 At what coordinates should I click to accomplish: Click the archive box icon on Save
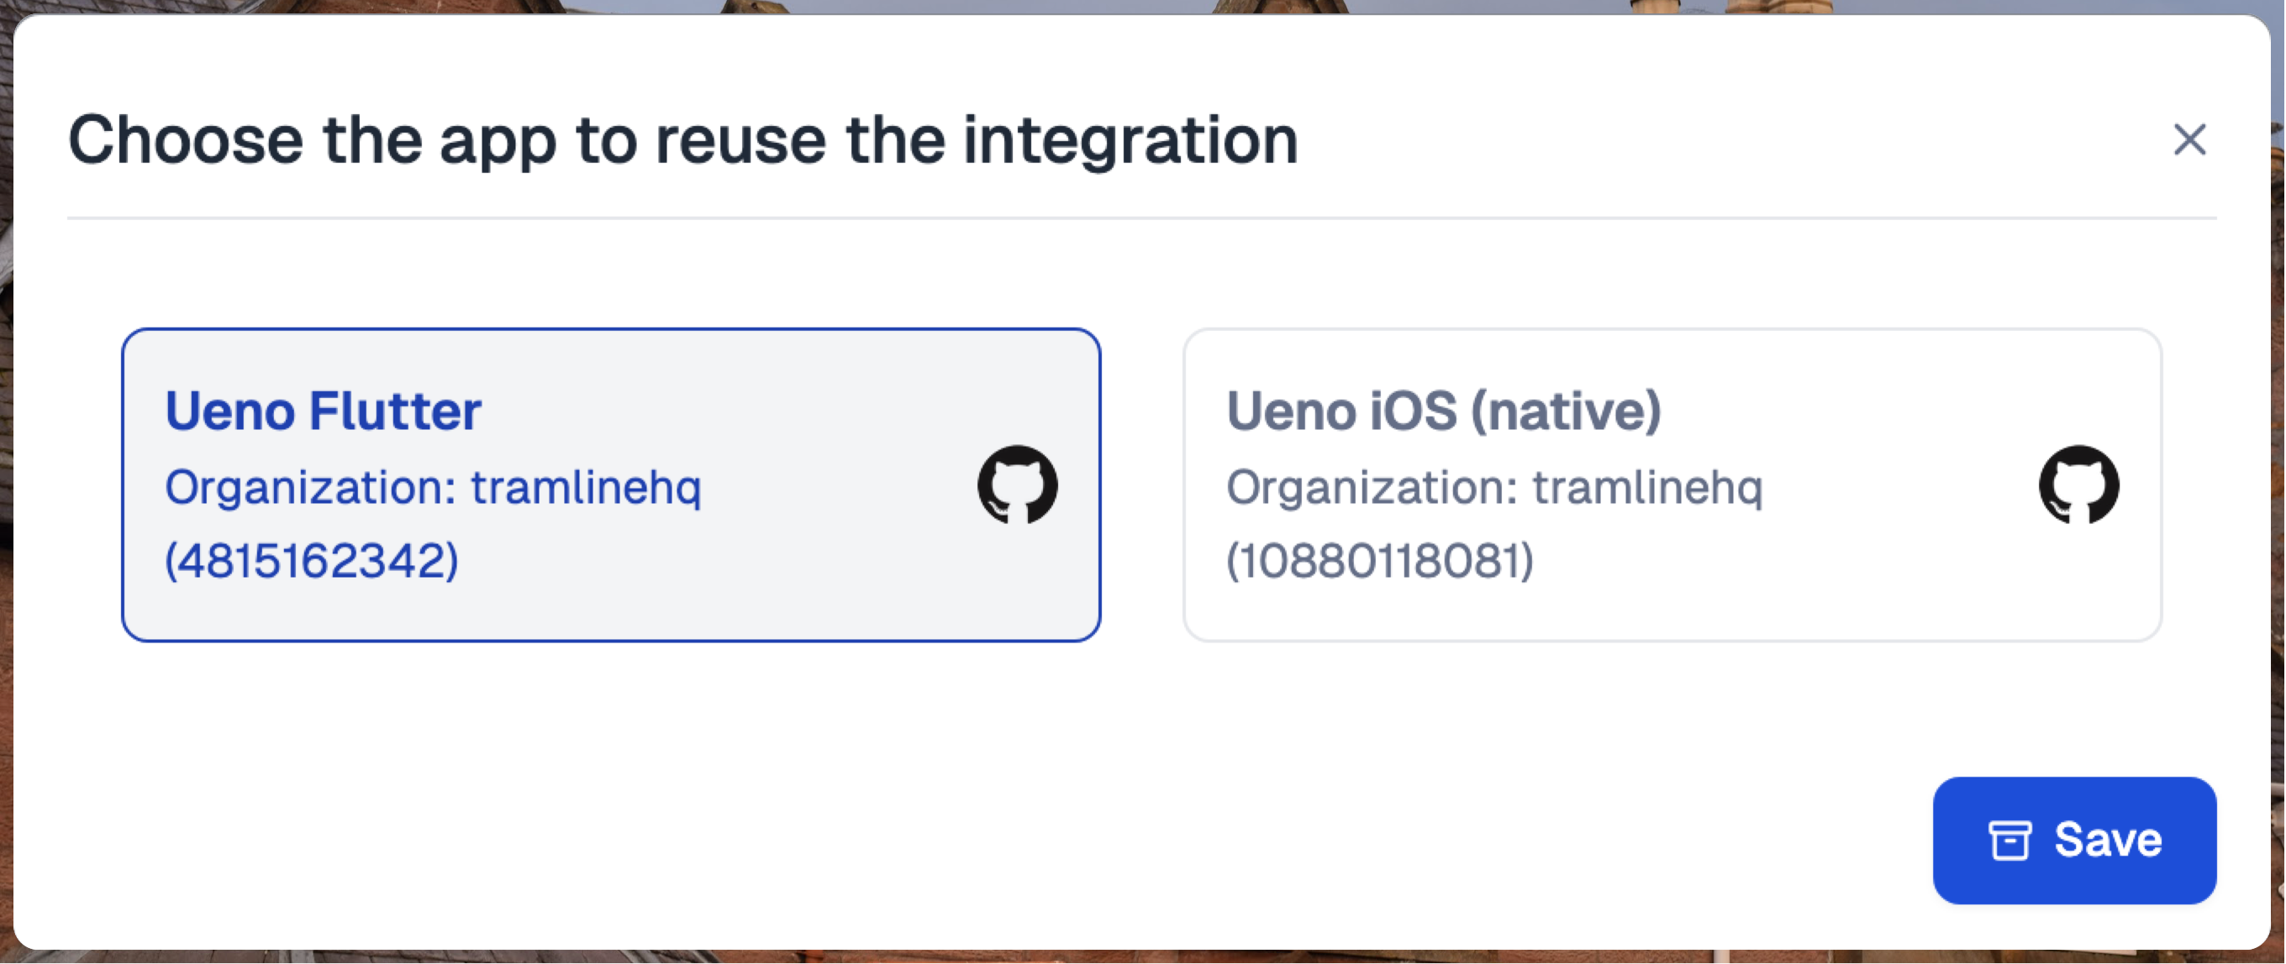(x=2009, y=840)
